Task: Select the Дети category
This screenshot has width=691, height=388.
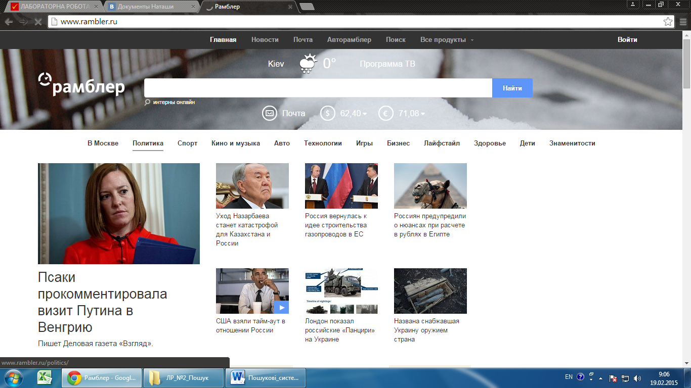Action: (527, 143)
